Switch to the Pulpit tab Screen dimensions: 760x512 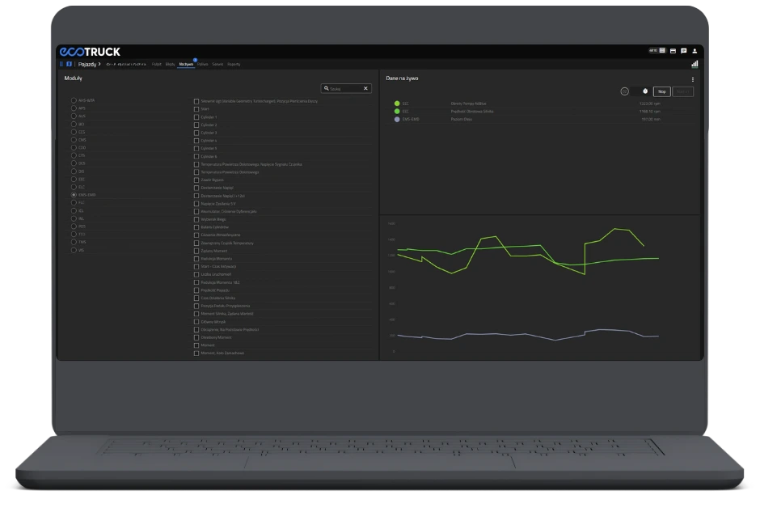pyautogui.click(x=156, y=64)
